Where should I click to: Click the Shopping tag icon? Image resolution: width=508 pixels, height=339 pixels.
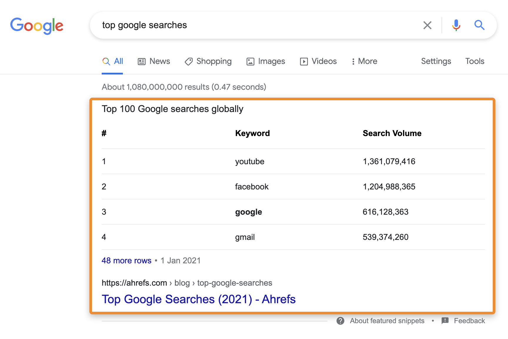[188, 62]
